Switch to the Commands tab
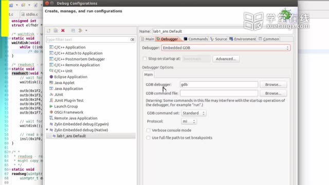The width and height of the screenshot is (329, 185). (x=196, y=39)
